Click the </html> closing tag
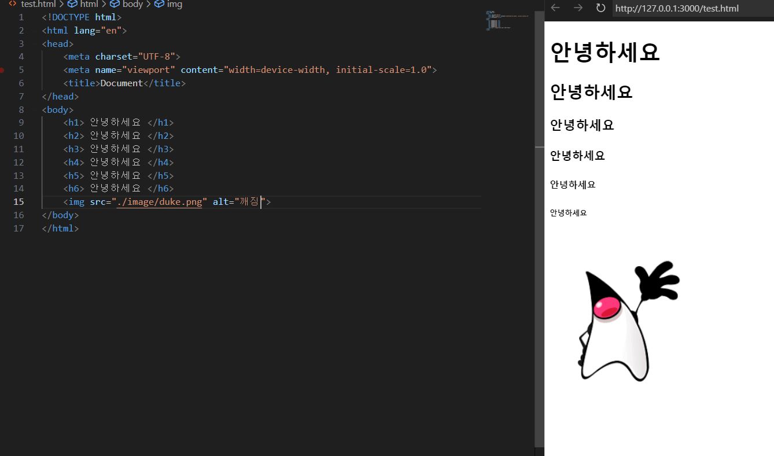This screenshot has width=774, height=456. coord(60,229)
